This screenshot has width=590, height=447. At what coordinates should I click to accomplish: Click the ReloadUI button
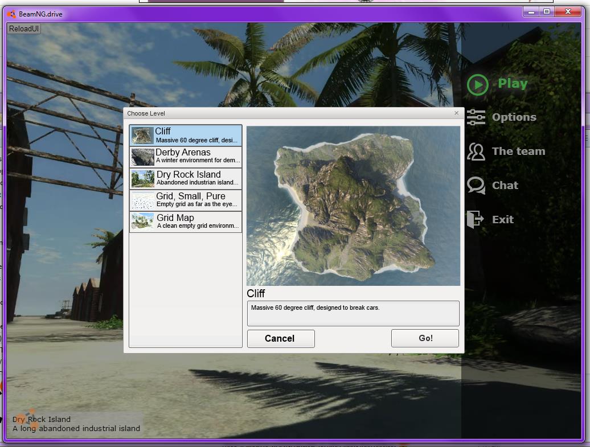24,28
